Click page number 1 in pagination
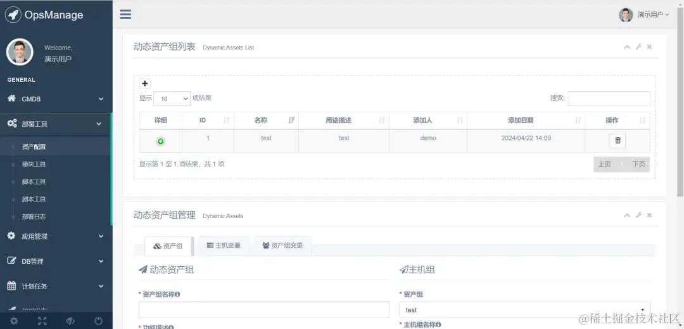The width and height of the screenshot is (684, 329). click(622, 164)
